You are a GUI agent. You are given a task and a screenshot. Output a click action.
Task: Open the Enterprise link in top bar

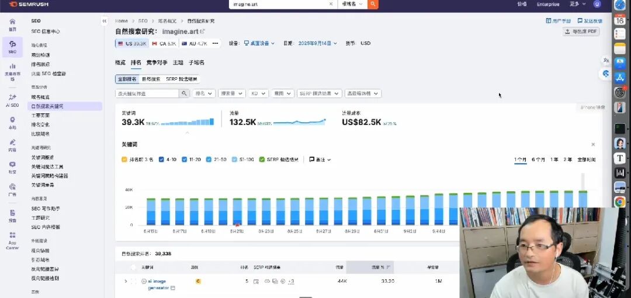pyautogui.click(x=547, y=4)
